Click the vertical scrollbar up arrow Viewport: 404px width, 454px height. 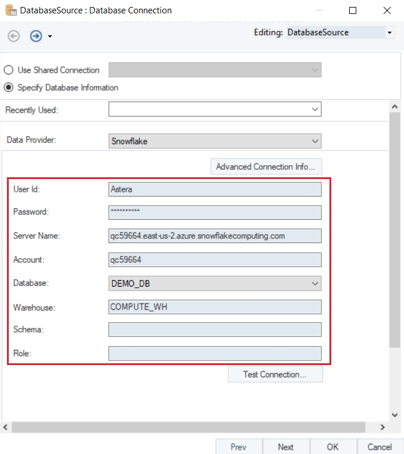click(x=395, y=106)
